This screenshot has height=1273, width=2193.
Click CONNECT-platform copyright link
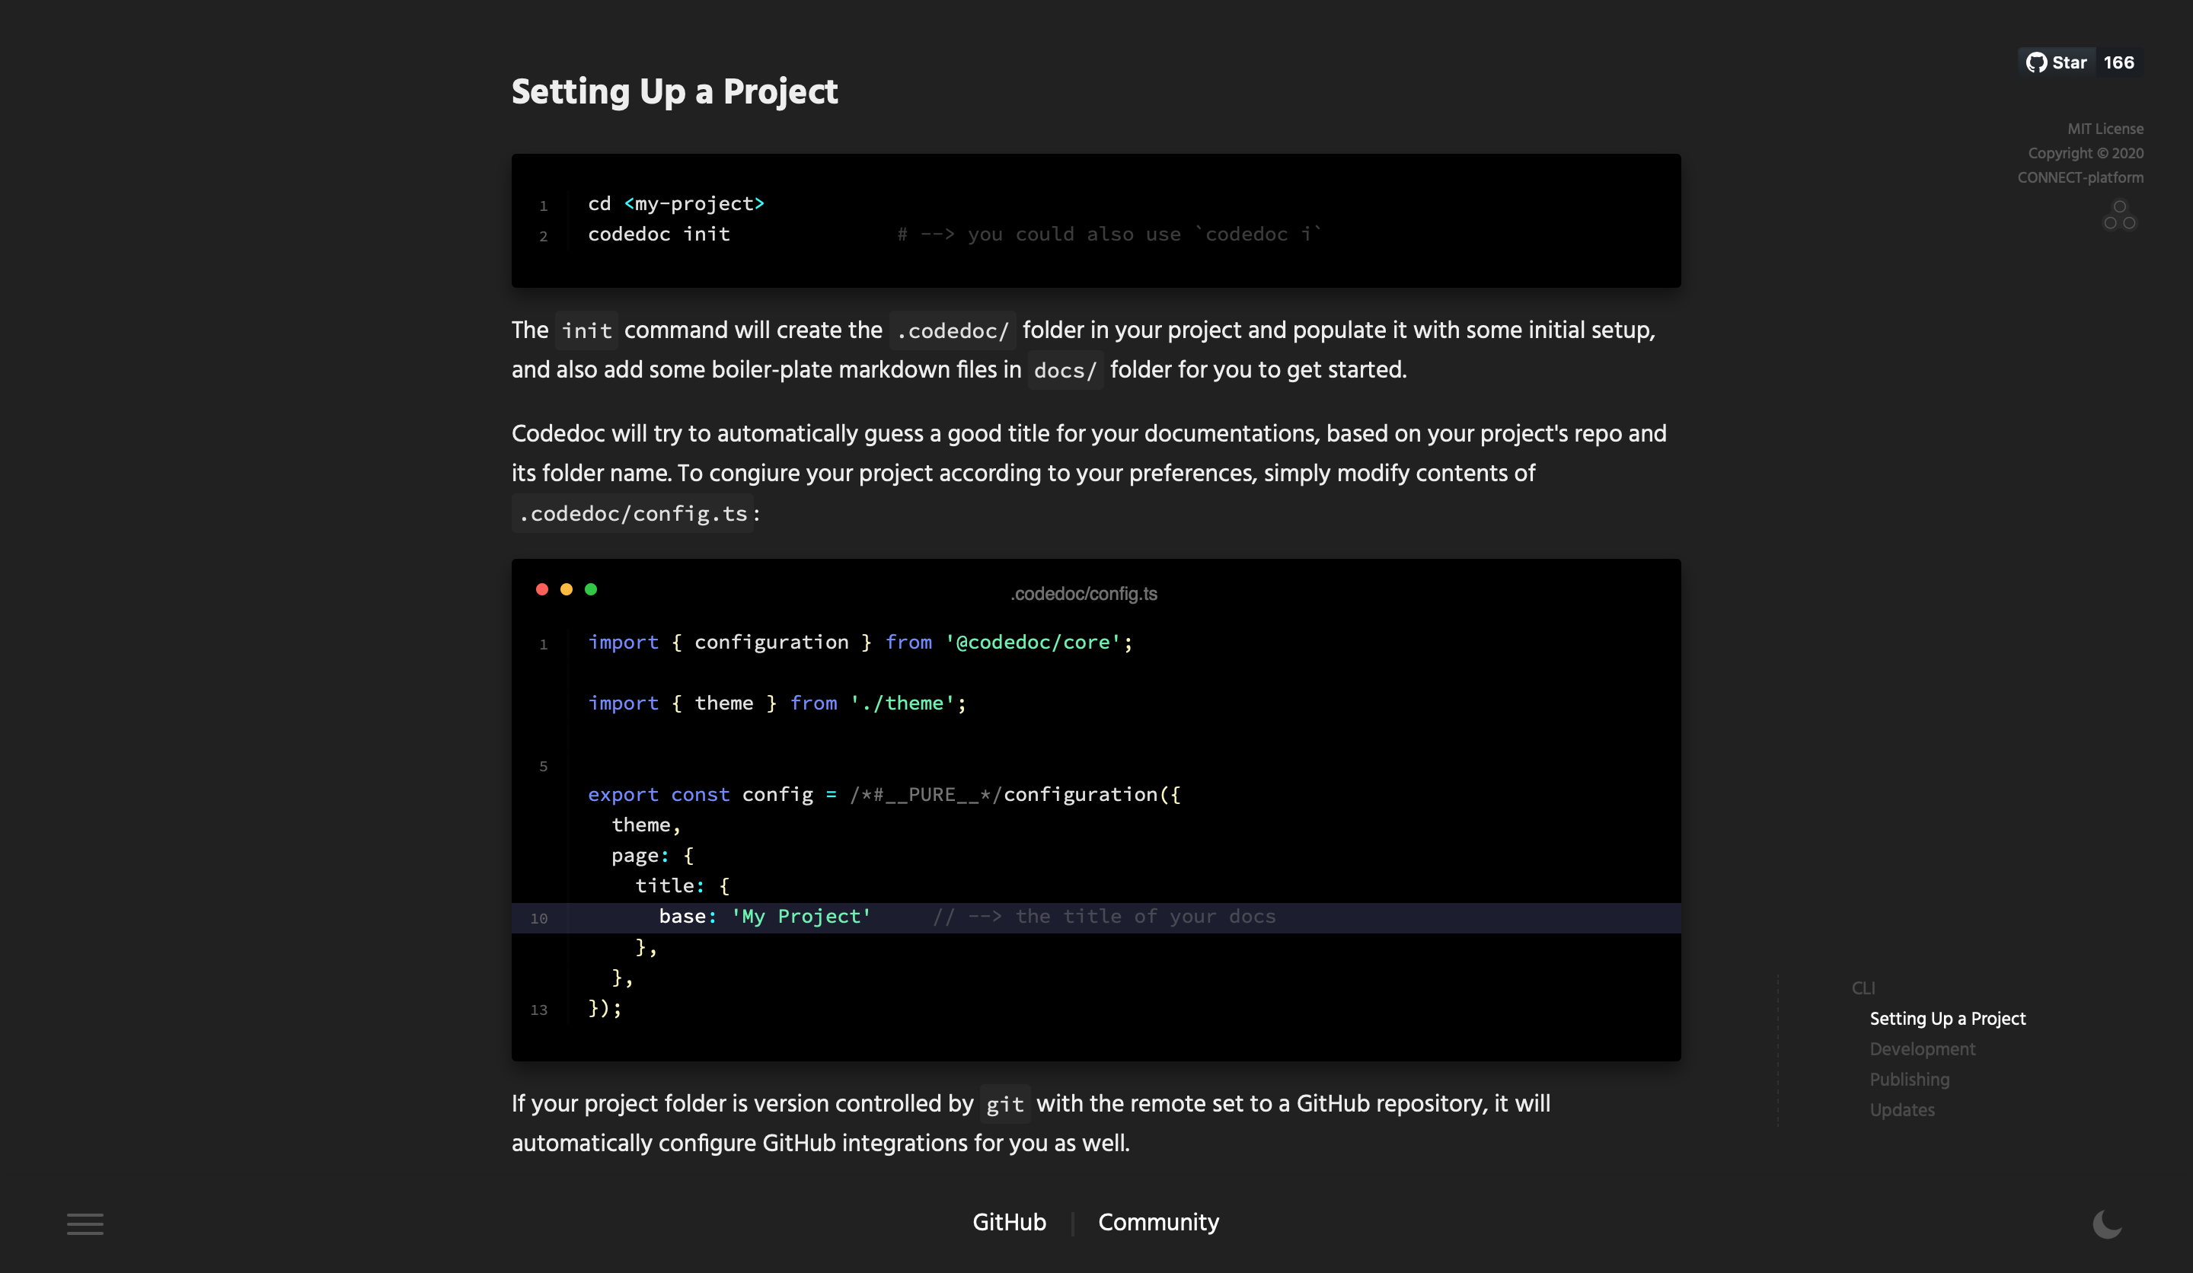point(2080,177)
